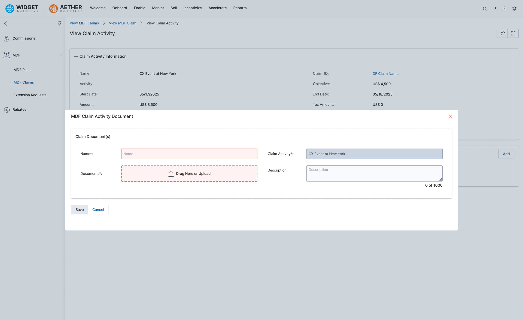
Task: Pin the sidebar with pushpin icon
Action: click(x=59, y=24)
